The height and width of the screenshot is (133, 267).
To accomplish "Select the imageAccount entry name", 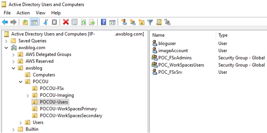I will pyautogui.click(x=173, y=50).
